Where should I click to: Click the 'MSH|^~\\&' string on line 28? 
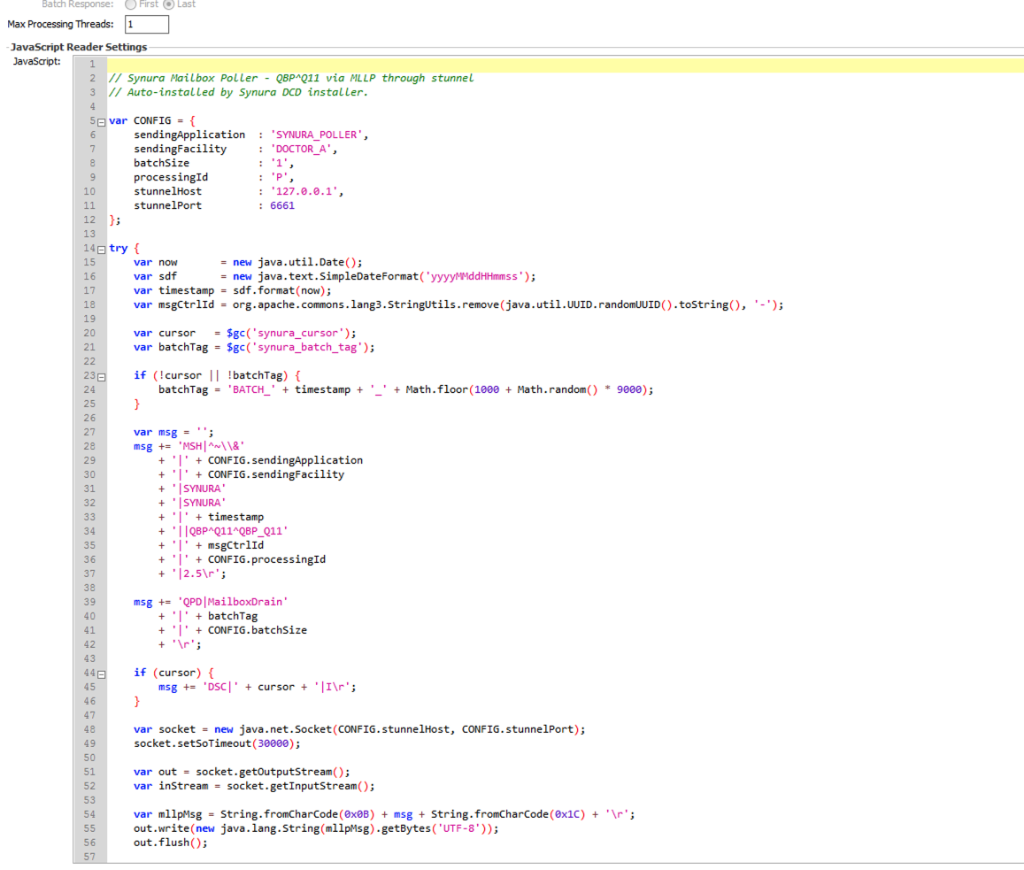211,446
